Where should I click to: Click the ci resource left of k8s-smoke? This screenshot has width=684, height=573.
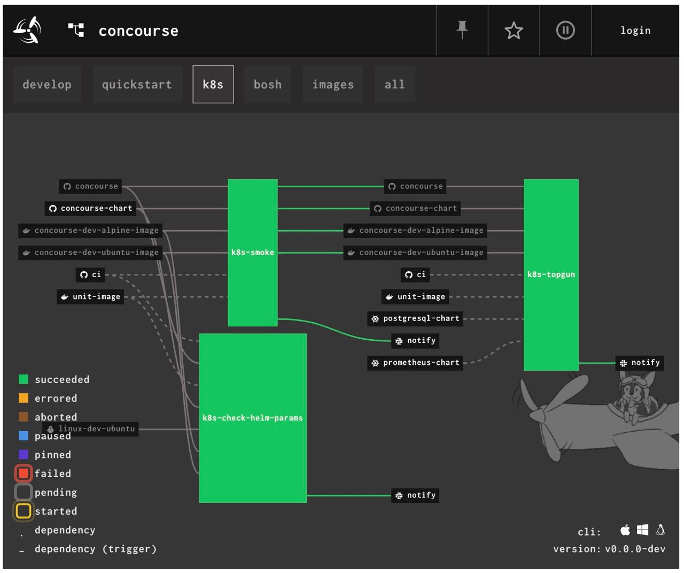[x=90, y=274]
